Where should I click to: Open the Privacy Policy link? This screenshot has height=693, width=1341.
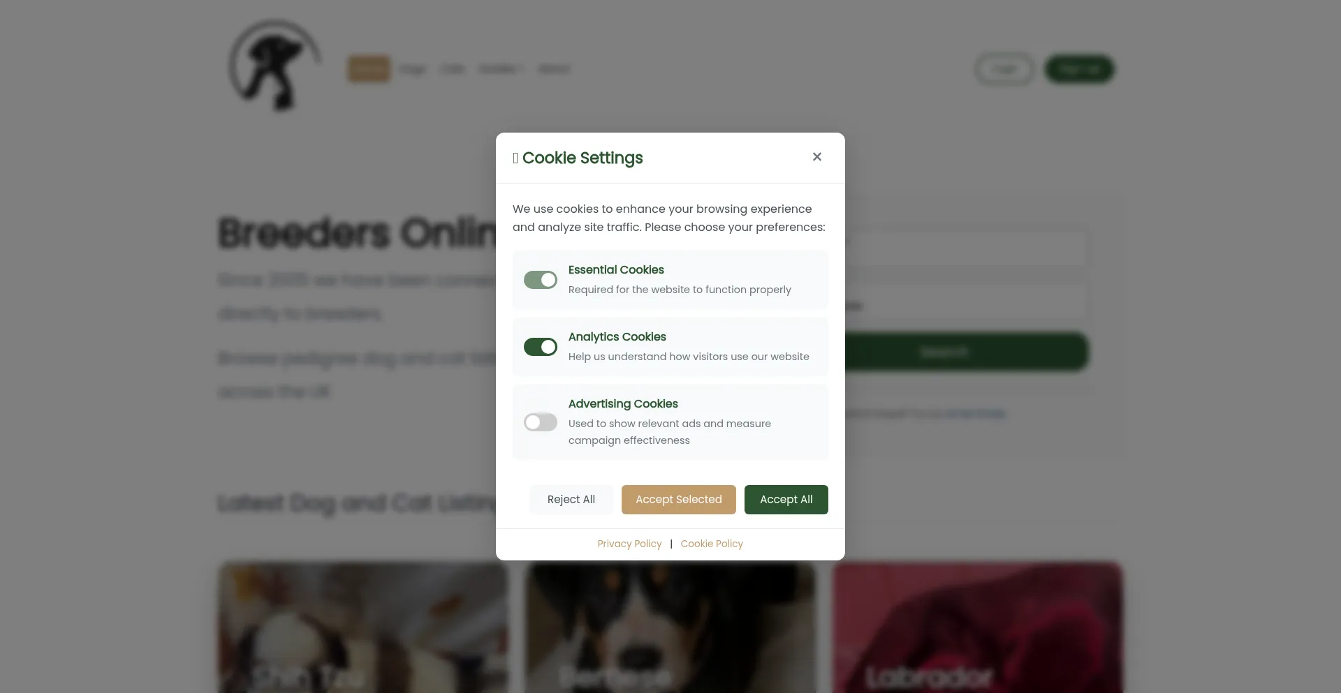pos(629,544)
